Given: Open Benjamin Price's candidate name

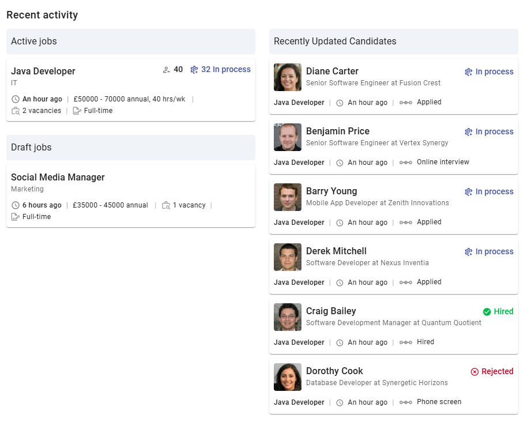Looking at the screenshot, I should point(338,131).
